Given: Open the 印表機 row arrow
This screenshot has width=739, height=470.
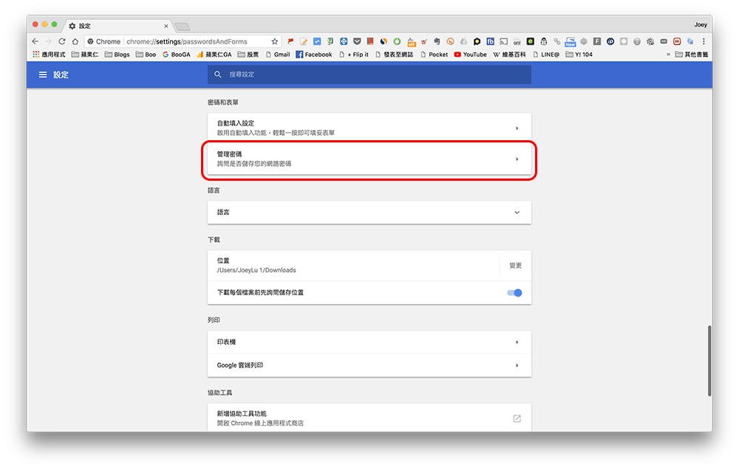Looking at the screenshot, I should pos(517,342).
